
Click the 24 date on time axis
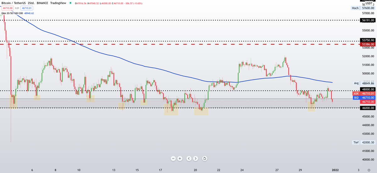[x=242, y=170]
